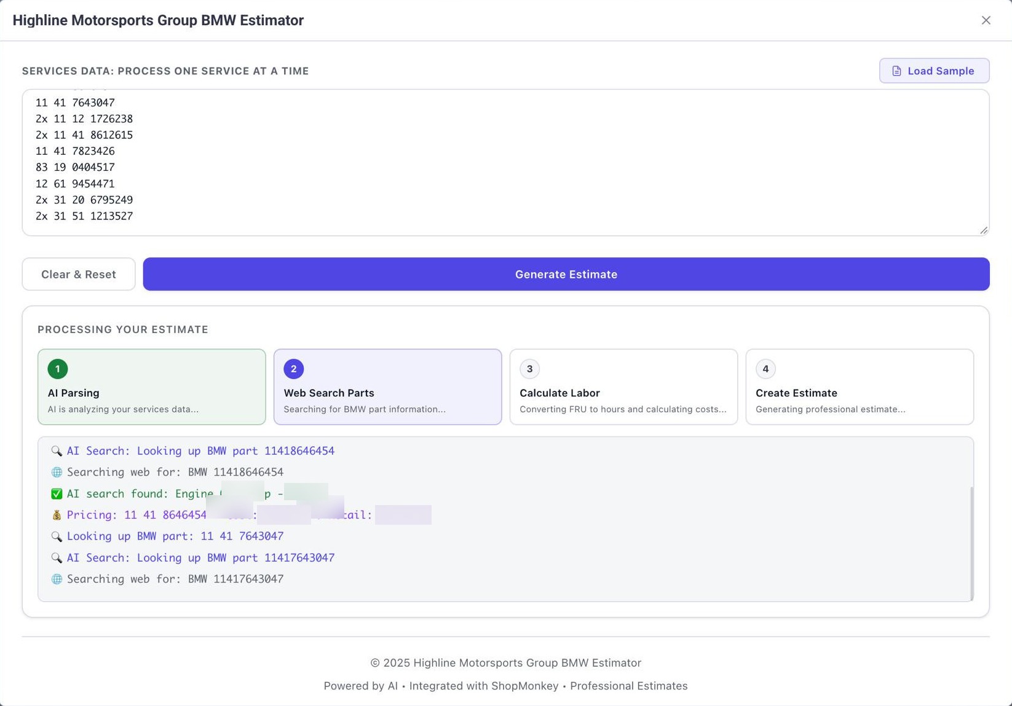Viewport: 1012px width, 706px height.
Task: Click 'Highline Motorsports Group BMW Estimator' title
Action: (158, 20)
